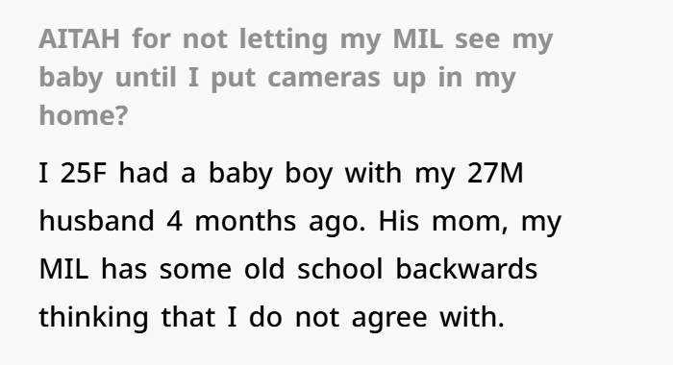Click "do not" in the final body line
Screen dimensions: 673x365
(294, 317)
